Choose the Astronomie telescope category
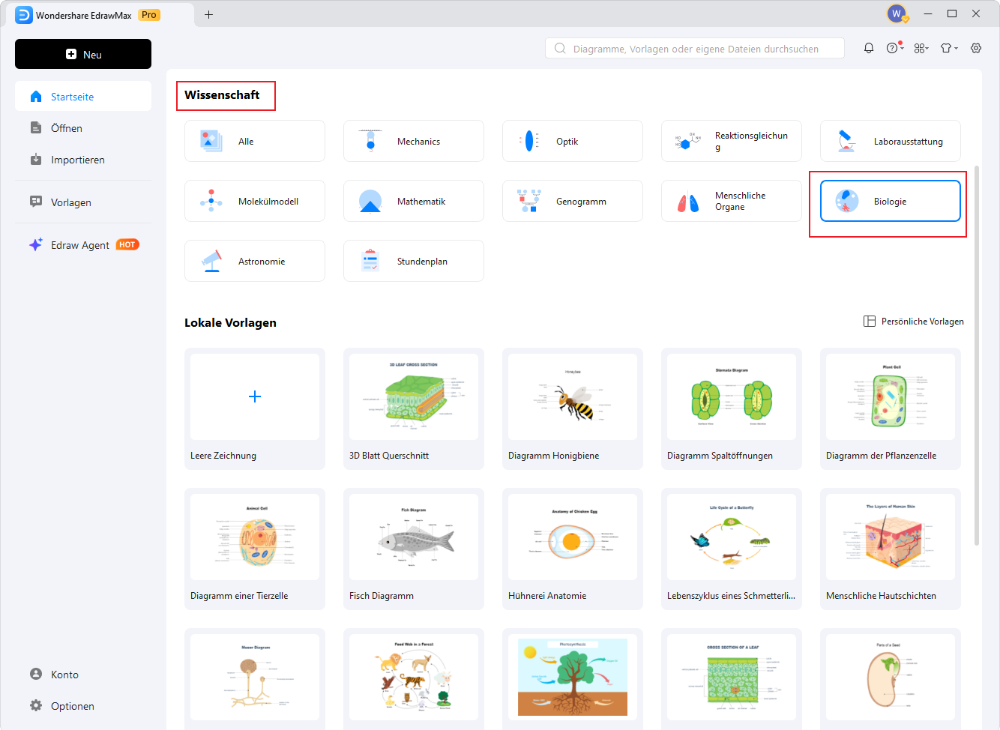The image size is (1000, 730). coord(255,261)
